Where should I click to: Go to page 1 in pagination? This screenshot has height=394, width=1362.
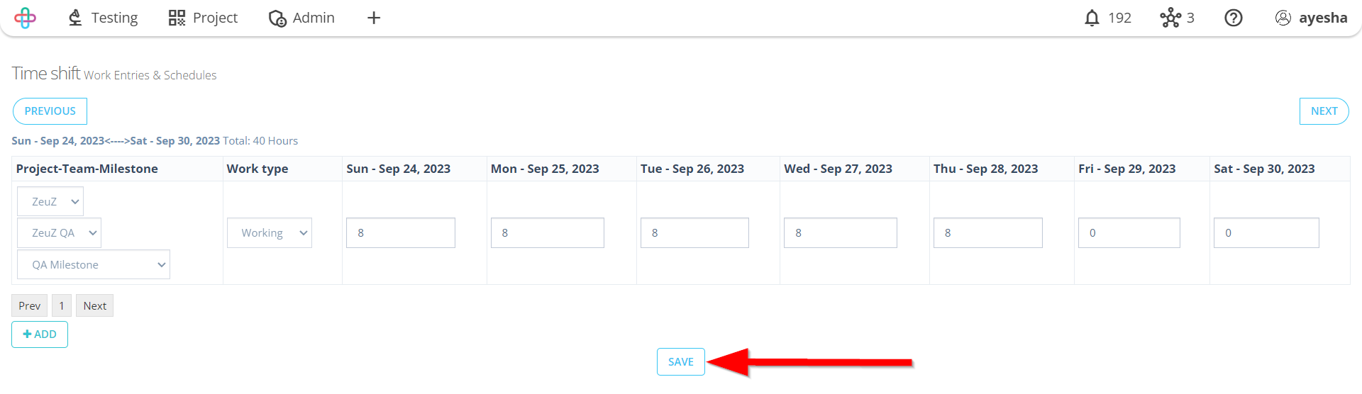(x=62, y=305)
